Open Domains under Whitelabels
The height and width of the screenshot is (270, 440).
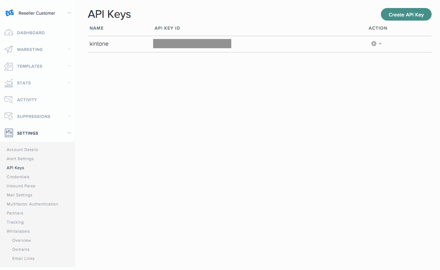(21, 249)
